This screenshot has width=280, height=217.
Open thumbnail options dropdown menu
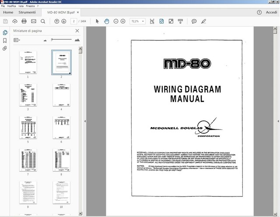pyautogui.click(x=17, y=40)
